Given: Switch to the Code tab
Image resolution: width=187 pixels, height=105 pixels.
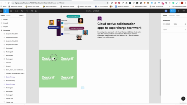Looking at the screenshot, I should (x=178, y=15).
